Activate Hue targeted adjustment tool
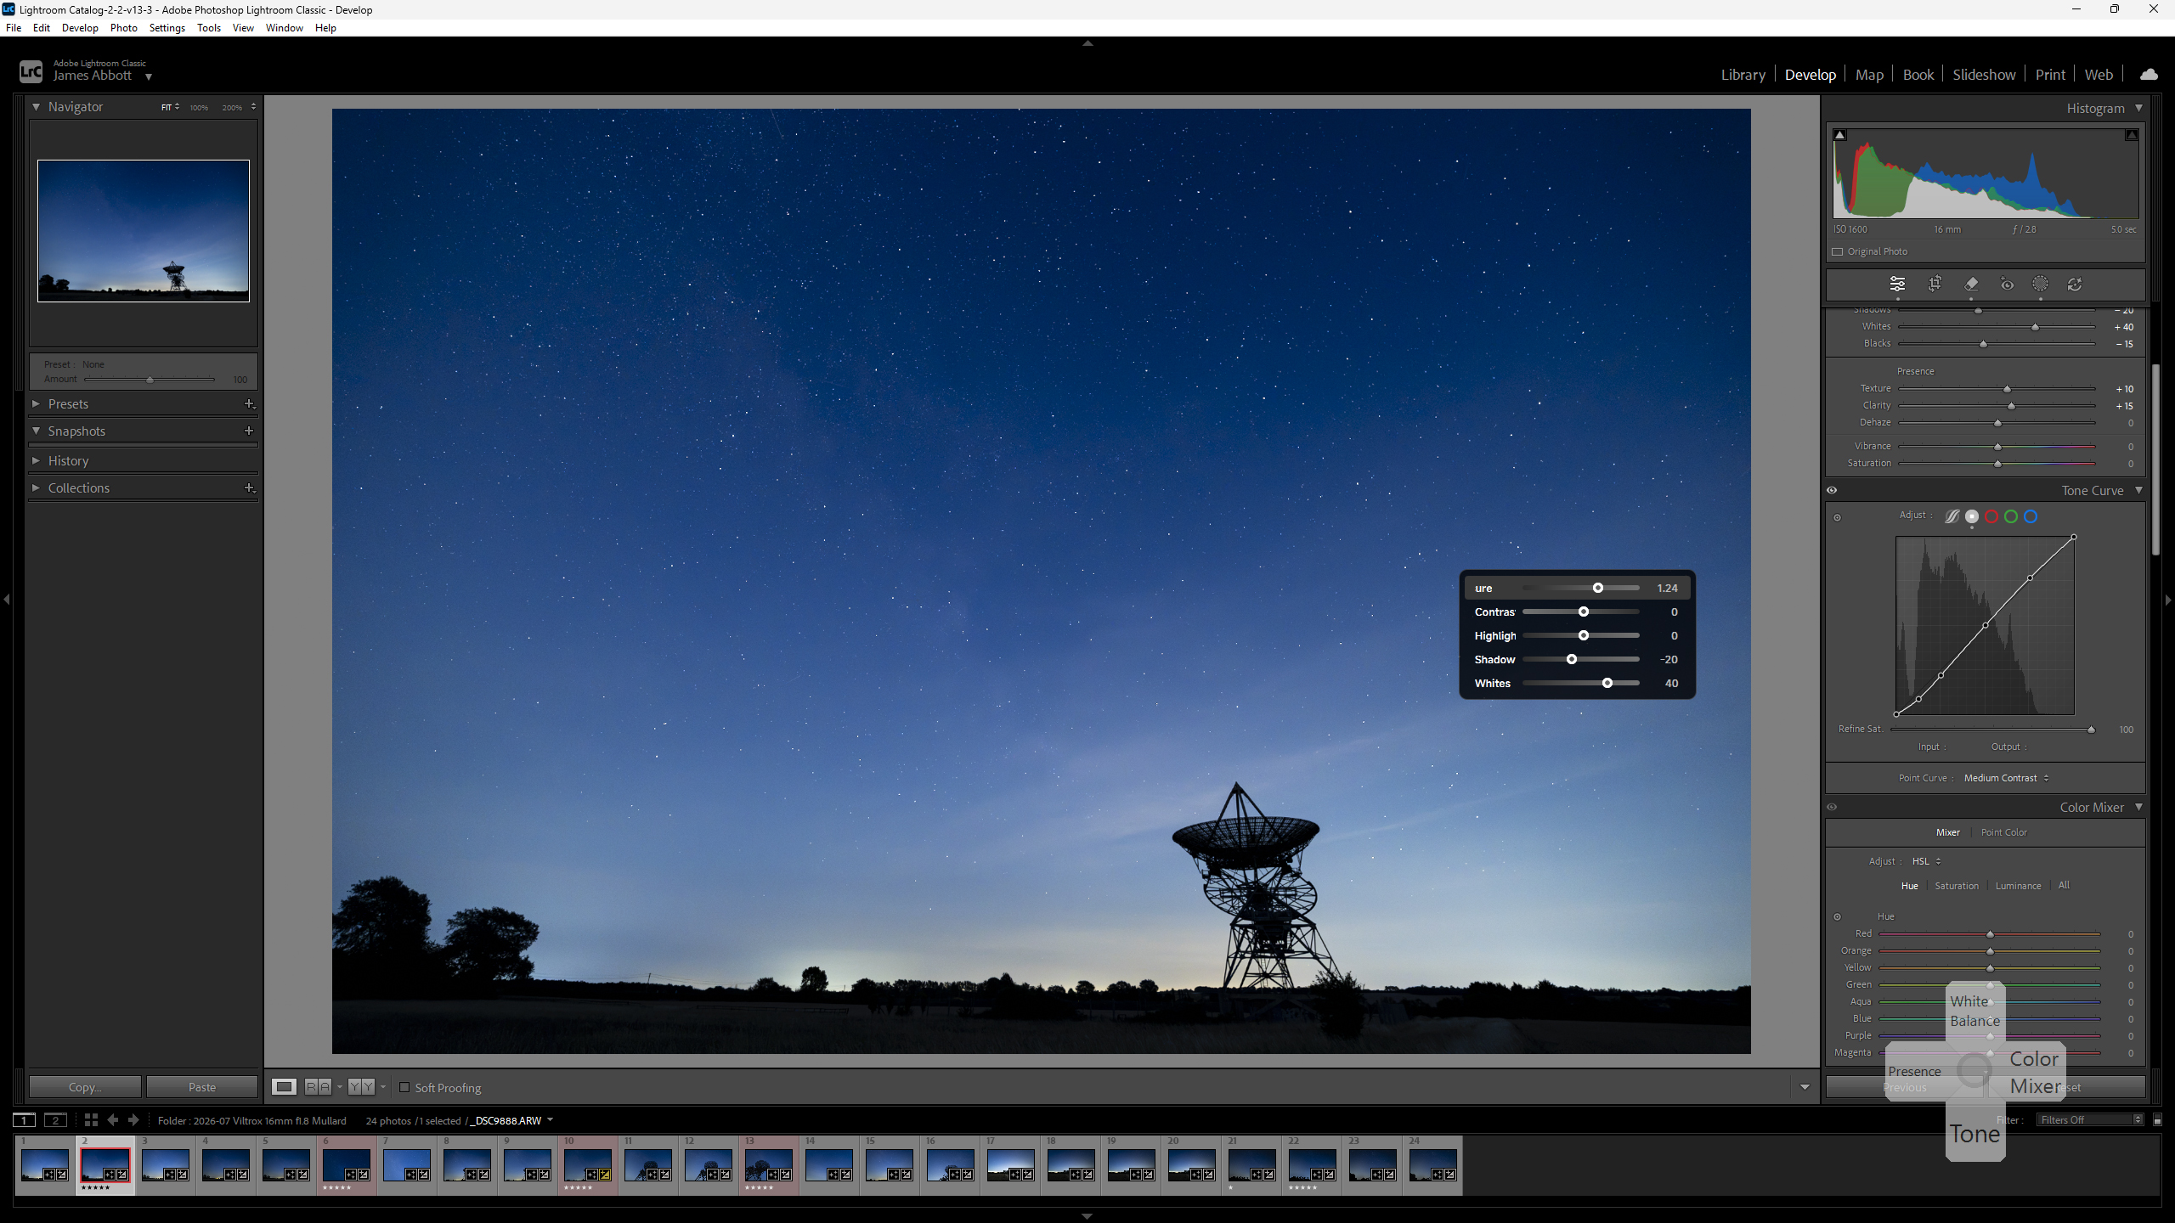Viewport: 2175px width, 1223px height. [1837, 916]
